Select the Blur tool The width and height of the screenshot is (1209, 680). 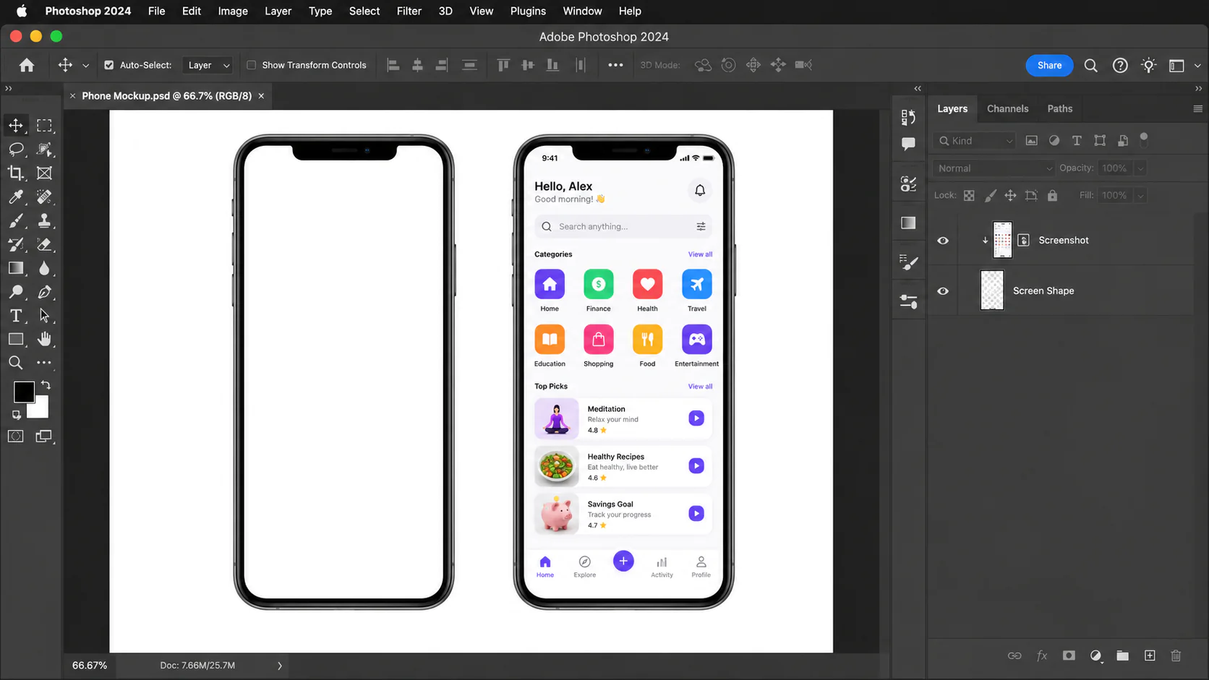pyautogui.click(x=44, y=268)
